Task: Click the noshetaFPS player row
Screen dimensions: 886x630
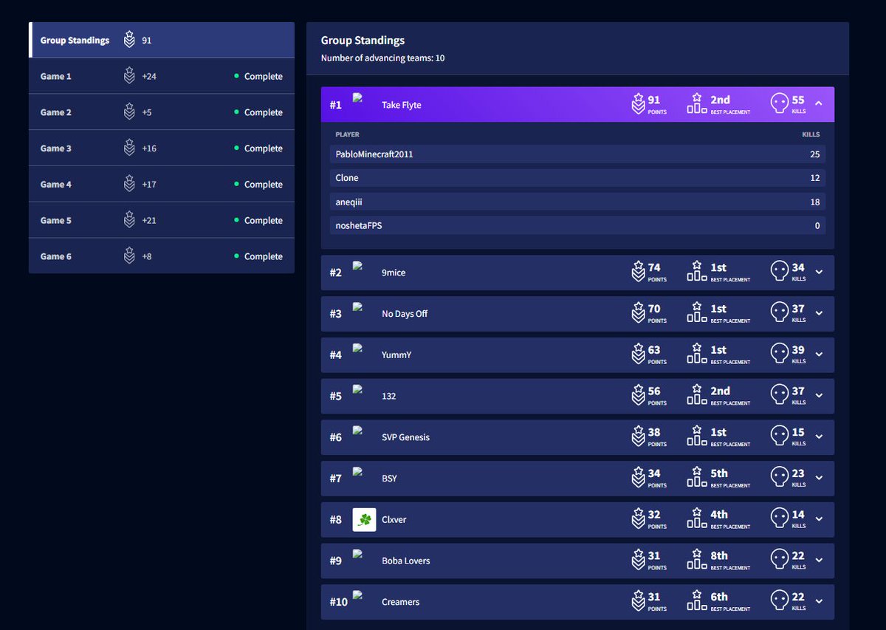Action: [x=577, y=226]
